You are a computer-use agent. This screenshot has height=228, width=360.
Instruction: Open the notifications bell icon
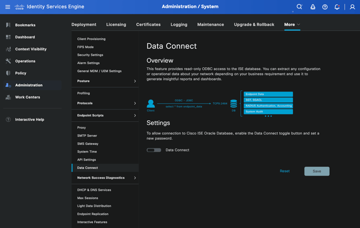(x=337, y=7)
